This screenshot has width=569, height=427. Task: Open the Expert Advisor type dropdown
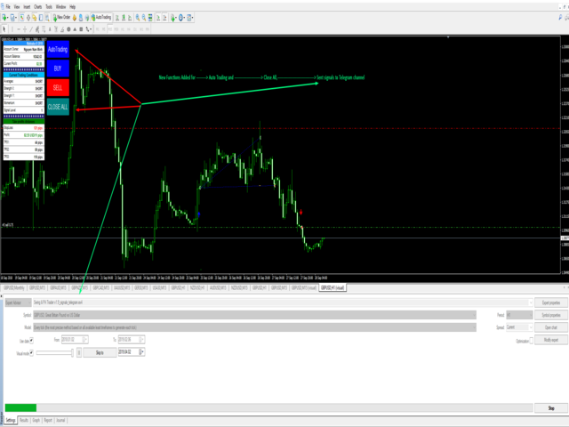tap(18, 302)
